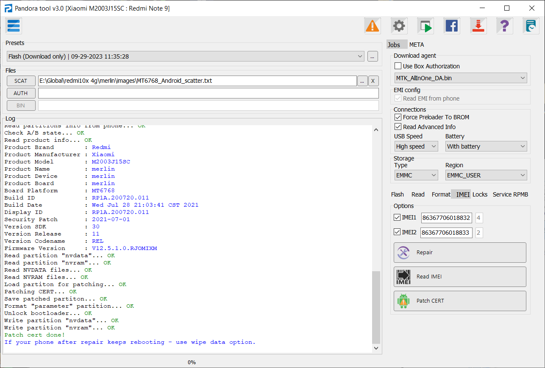Click the red download arrow icon

478,26
